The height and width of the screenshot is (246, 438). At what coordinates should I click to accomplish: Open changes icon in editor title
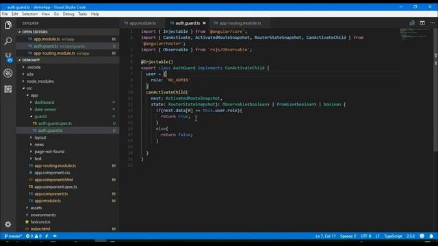[412, 23]
